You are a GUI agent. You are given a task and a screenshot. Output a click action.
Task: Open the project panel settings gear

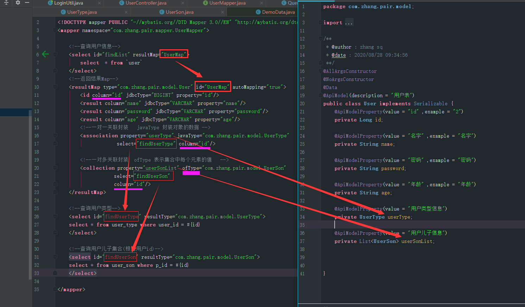pos(18,2)
